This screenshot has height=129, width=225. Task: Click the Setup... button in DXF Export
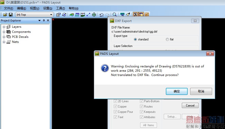tap(172, 117)
